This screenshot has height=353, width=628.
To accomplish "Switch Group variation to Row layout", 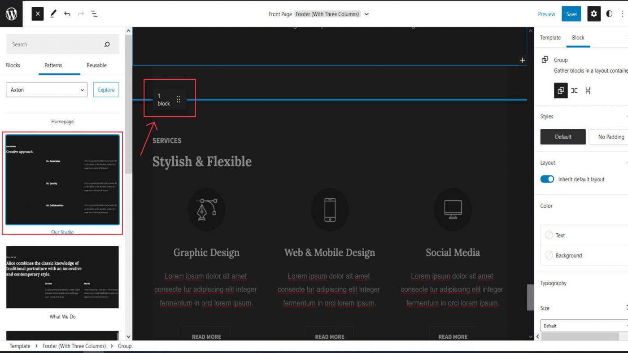I will [574, 91].
